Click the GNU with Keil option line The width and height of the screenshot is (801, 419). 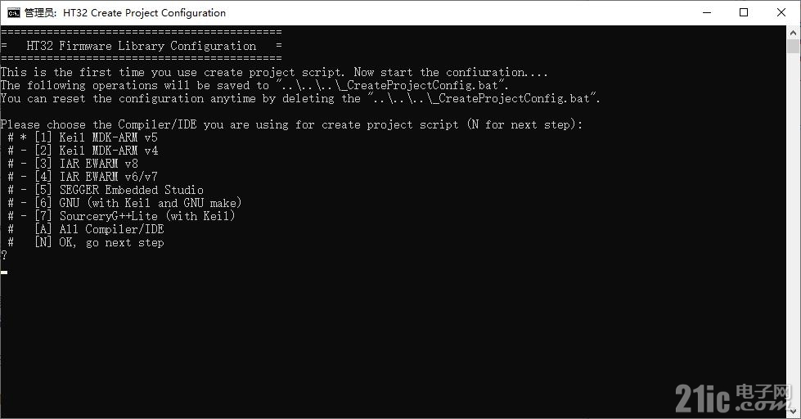(x=124, y=203)
